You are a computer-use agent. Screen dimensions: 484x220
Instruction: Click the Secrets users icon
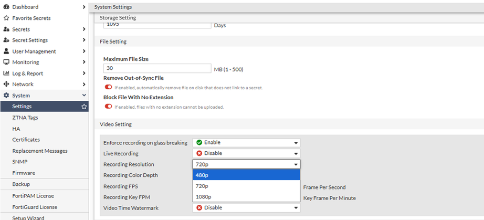click(x=6, y=29)
